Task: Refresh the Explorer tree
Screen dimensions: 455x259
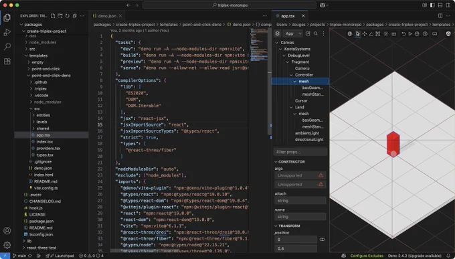Action: 68,16
